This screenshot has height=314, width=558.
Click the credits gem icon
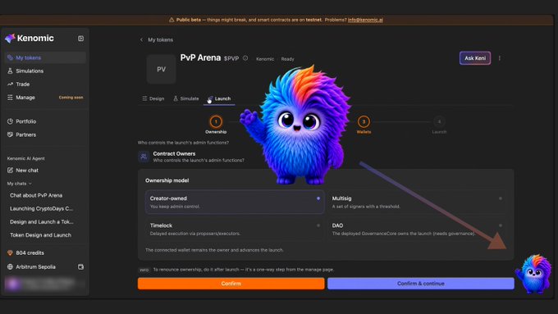click(x=10, y=253)
